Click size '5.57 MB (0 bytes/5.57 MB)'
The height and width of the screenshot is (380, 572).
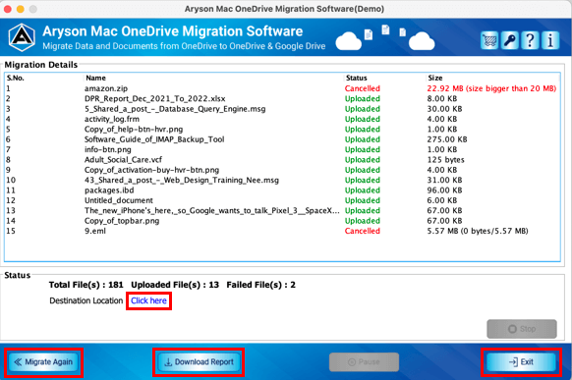478,232
